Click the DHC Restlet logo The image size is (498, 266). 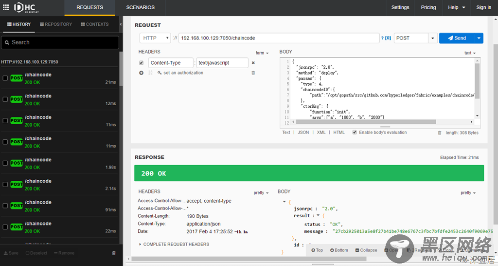coord(26,7)
